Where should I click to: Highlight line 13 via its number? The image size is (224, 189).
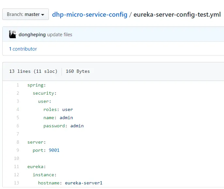17,183
